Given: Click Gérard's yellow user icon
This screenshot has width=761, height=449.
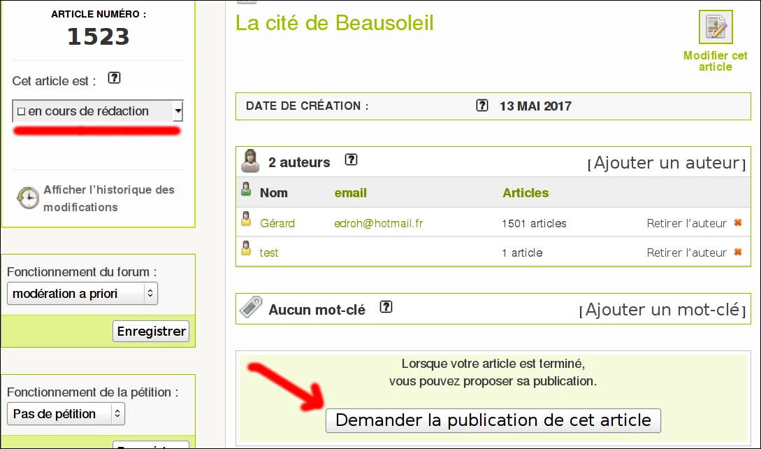Looking at the screenshot, I should (x=246, y=220).
